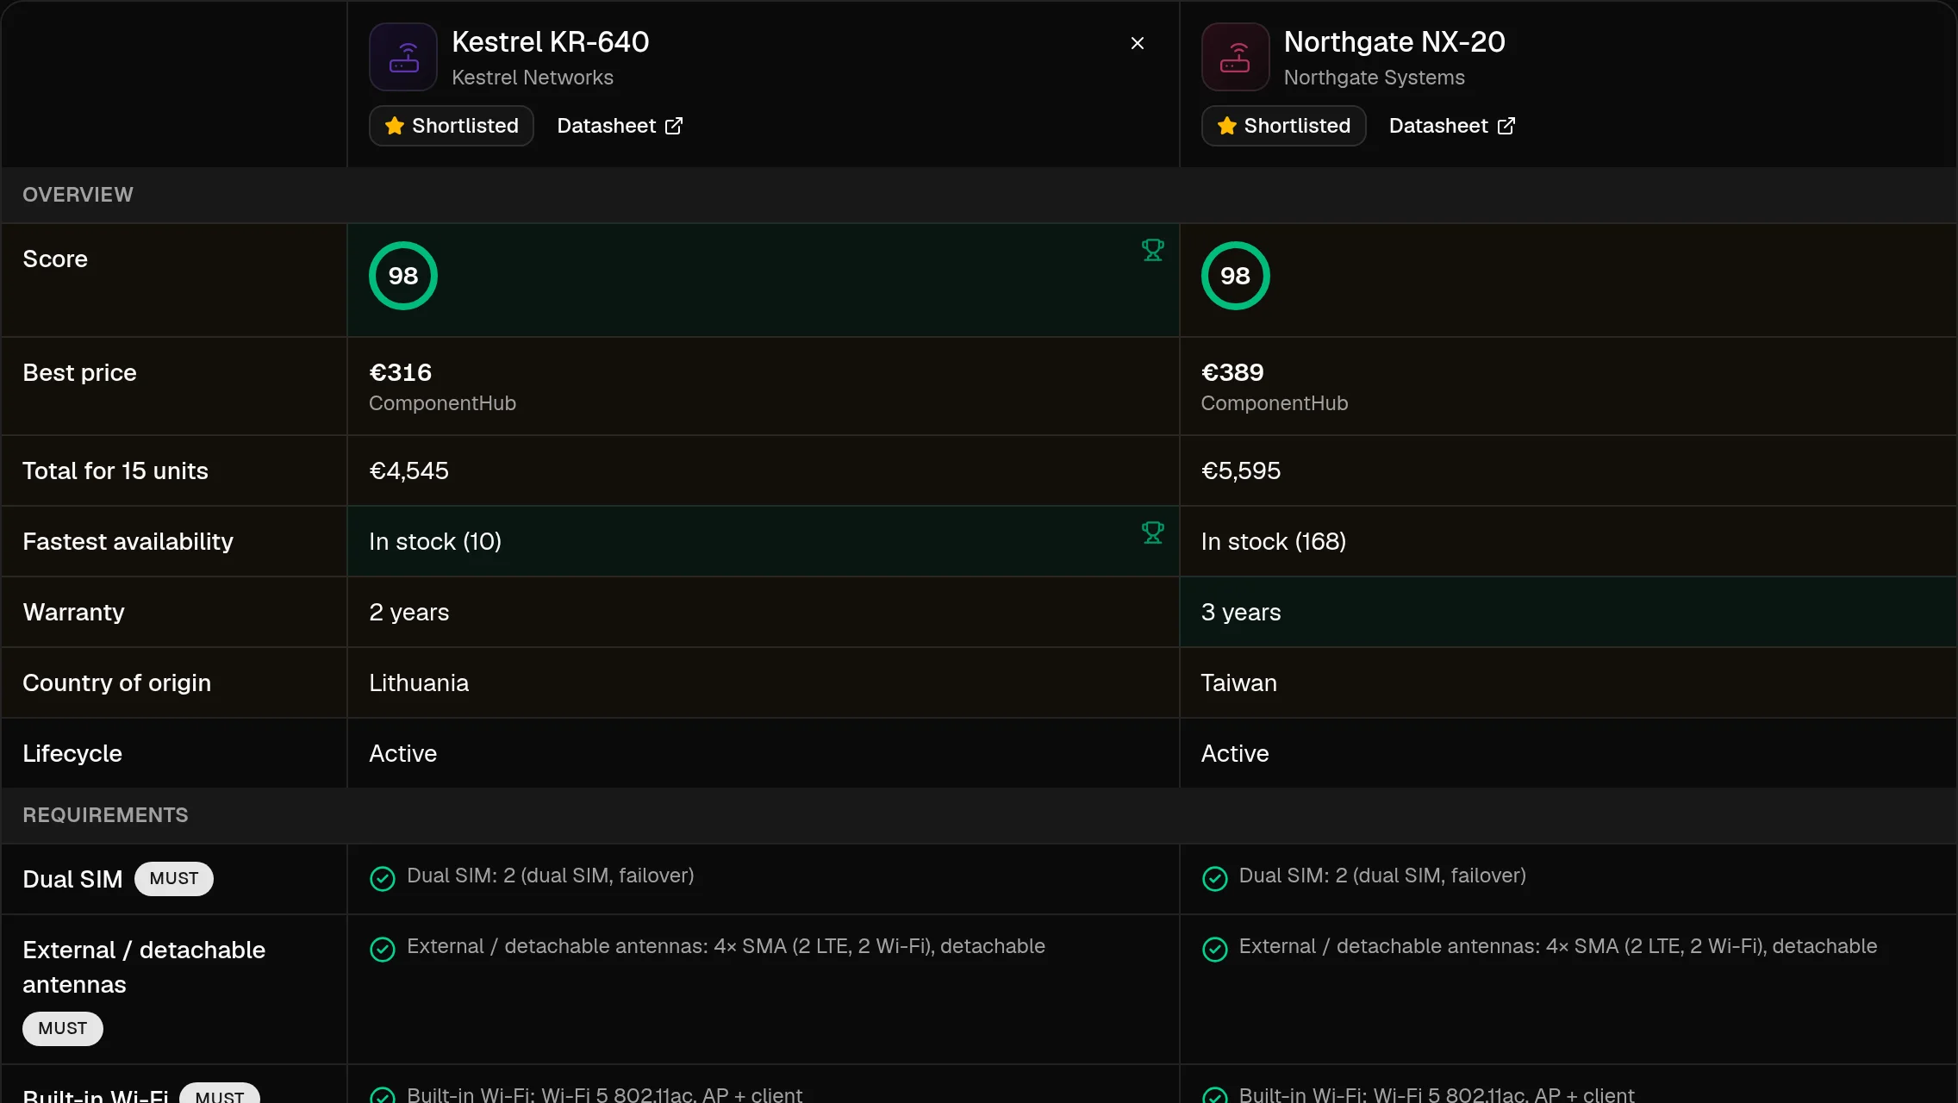The image size is (1958, 1103).
Task: Click the MUST badge next to Dual SIM
Action: 174,878
